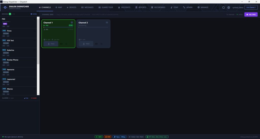The width and height of the screenshot is (260, 139).
Task: Click the purple ALL CALL button
Action: click(251, 14)
